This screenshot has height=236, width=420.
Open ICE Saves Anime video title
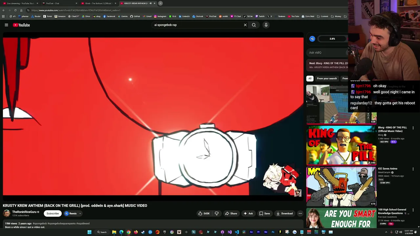388,169
